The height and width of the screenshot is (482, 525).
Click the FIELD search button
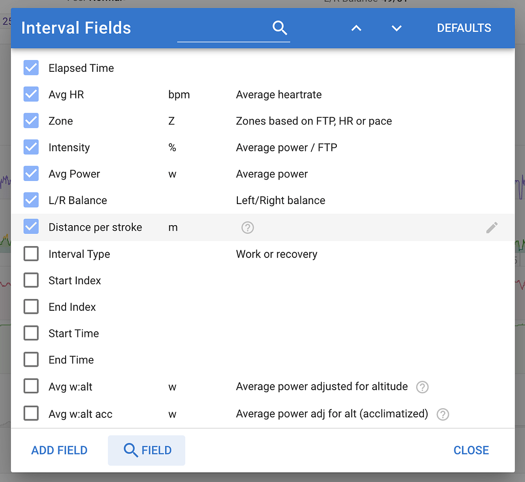coord(146,450)
